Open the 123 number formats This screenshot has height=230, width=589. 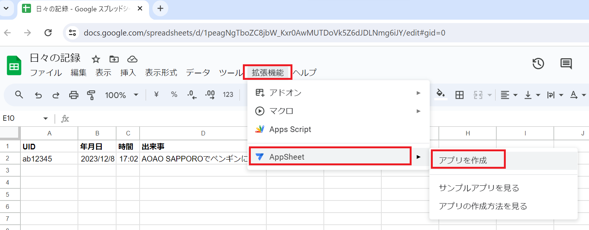pos(228,95)
